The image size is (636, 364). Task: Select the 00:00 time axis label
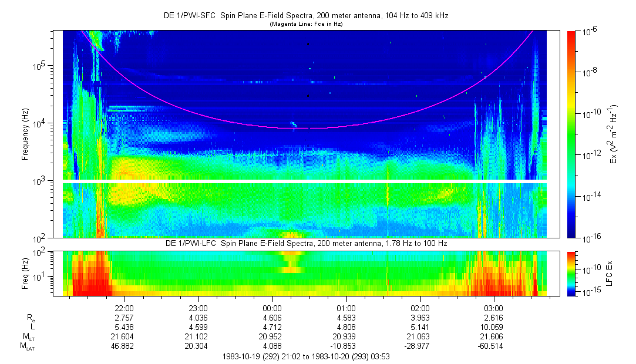point(272,308)
